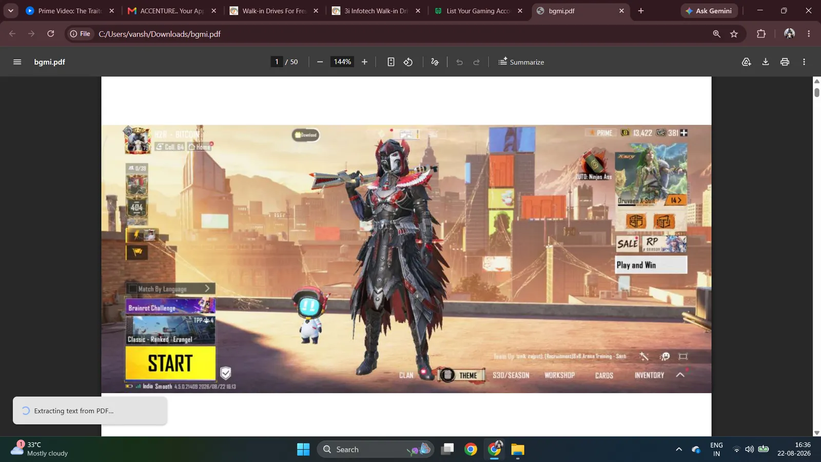
Task: Click the undo annotation icon
Action: [459, 62]
